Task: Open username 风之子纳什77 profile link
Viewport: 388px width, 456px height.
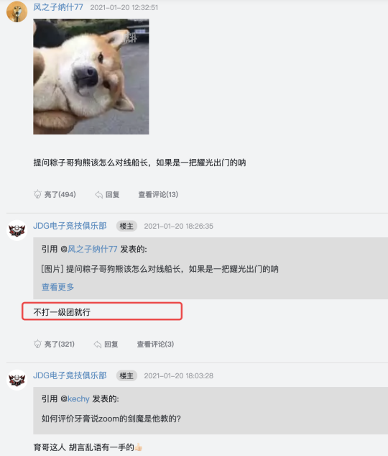Action: pyautogui.click(x=58, y=7)
